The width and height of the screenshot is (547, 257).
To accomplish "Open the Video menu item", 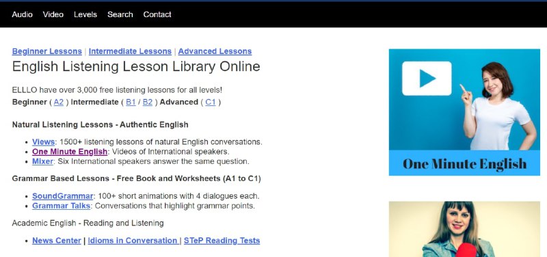I will [x=53, y=14].
